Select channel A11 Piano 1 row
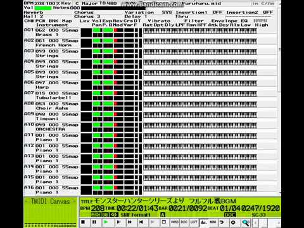 click(x=51, y=137)
